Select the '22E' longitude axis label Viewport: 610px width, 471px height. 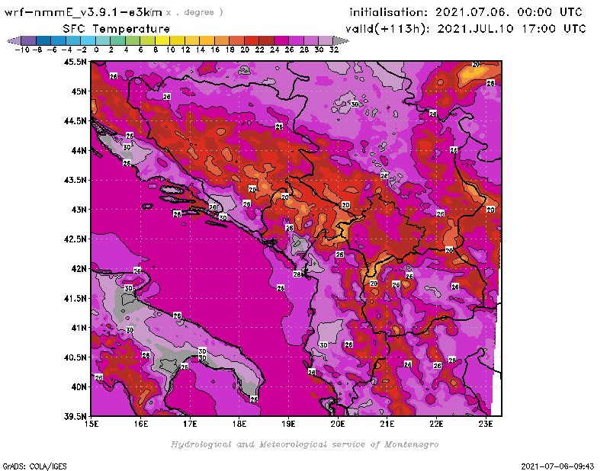[x=436, y=424]
